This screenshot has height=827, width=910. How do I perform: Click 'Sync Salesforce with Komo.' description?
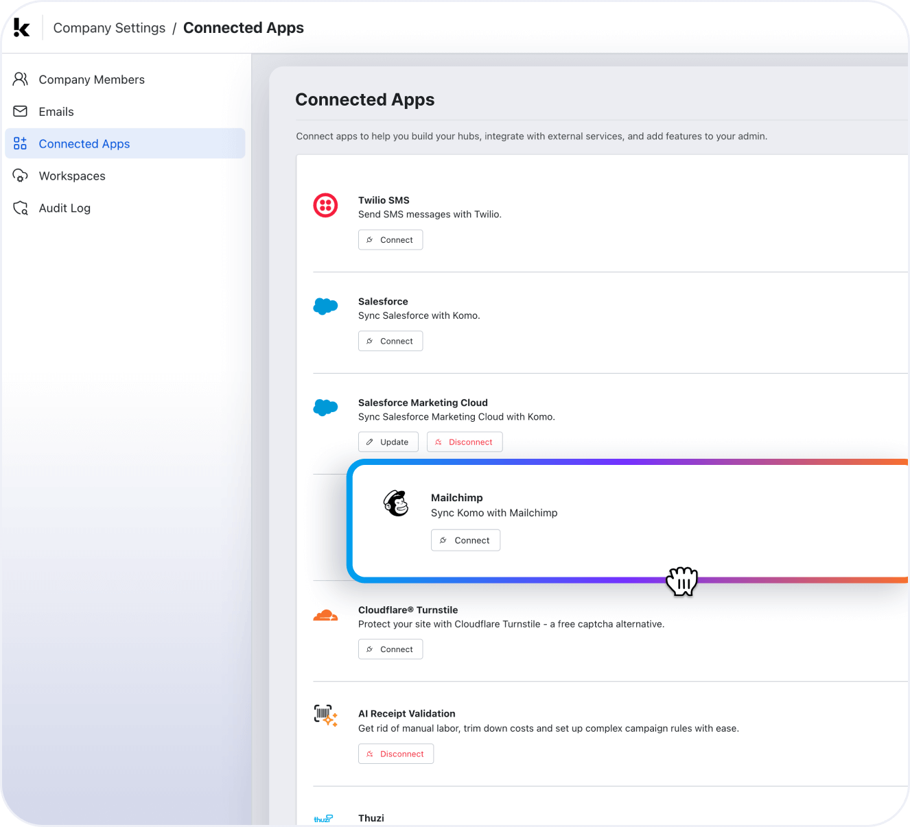(x=419, y=316)
